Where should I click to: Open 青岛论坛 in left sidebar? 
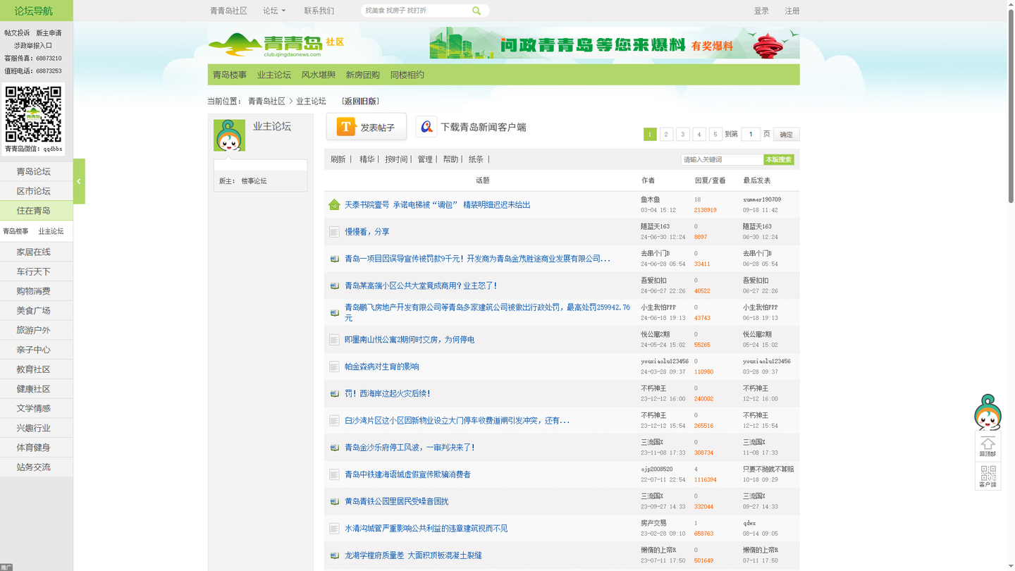[x=34, y=171]
